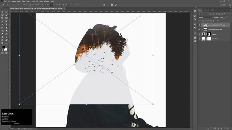Viewport: 232px width, 130px height.
Task: Open the Filter menu
Action: pos(33,1)
